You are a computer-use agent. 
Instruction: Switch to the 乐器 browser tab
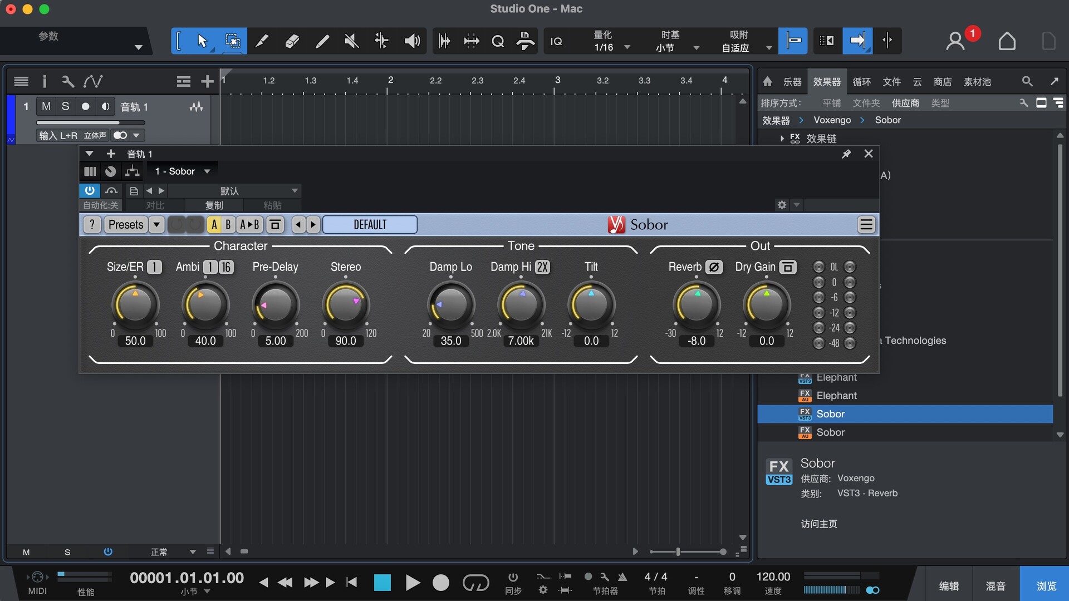click(x=792, y=82)
